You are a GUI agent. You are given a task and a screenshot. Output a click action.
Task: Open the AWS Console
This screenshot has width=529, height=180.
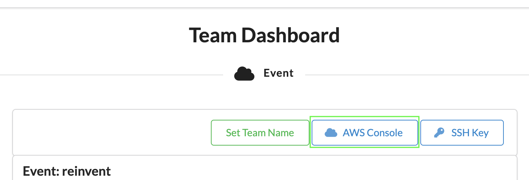click(365, 133)
